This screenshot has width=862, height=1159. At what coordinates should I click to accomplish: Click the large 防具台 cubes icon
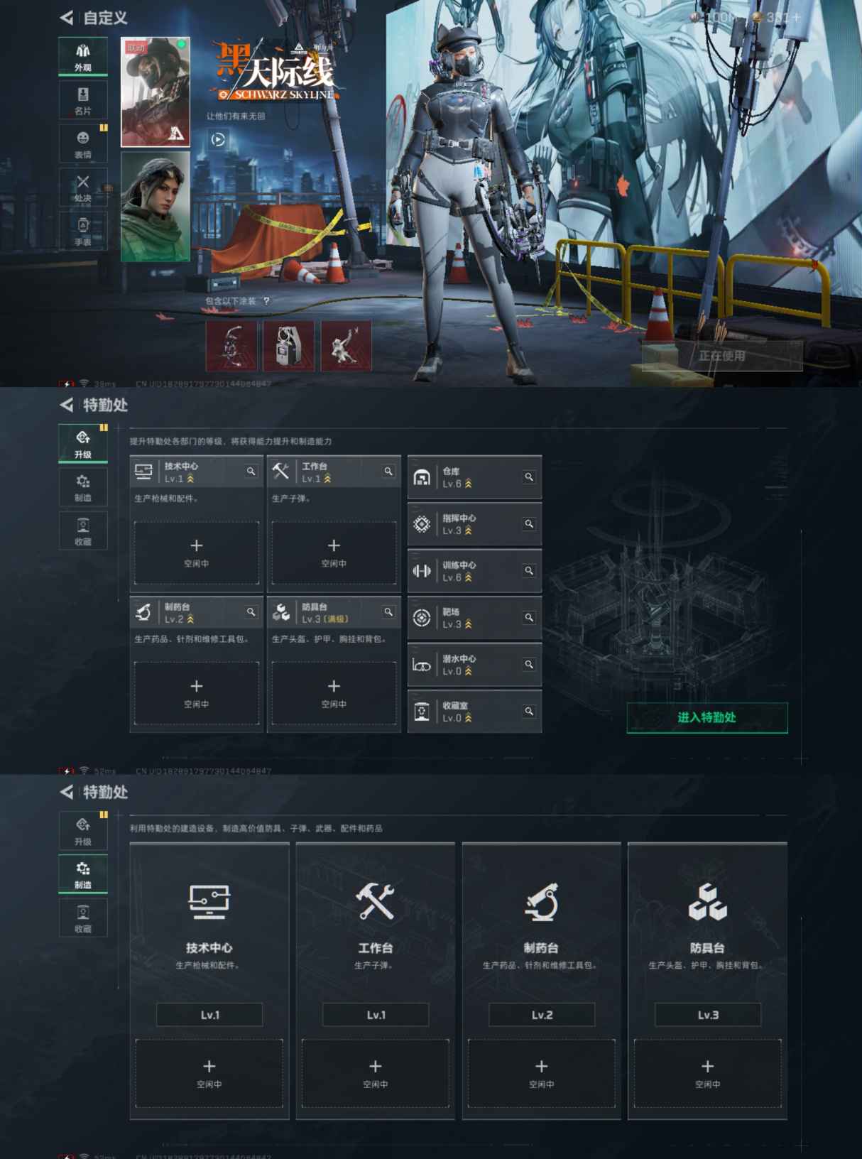[x=708, y=902]
